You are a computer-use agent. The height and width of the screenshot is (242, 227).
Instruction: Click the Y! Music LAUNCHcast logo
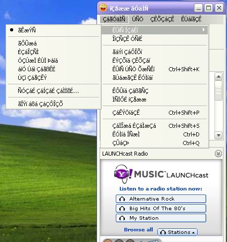pyautogui.click(x=161, y=174)
